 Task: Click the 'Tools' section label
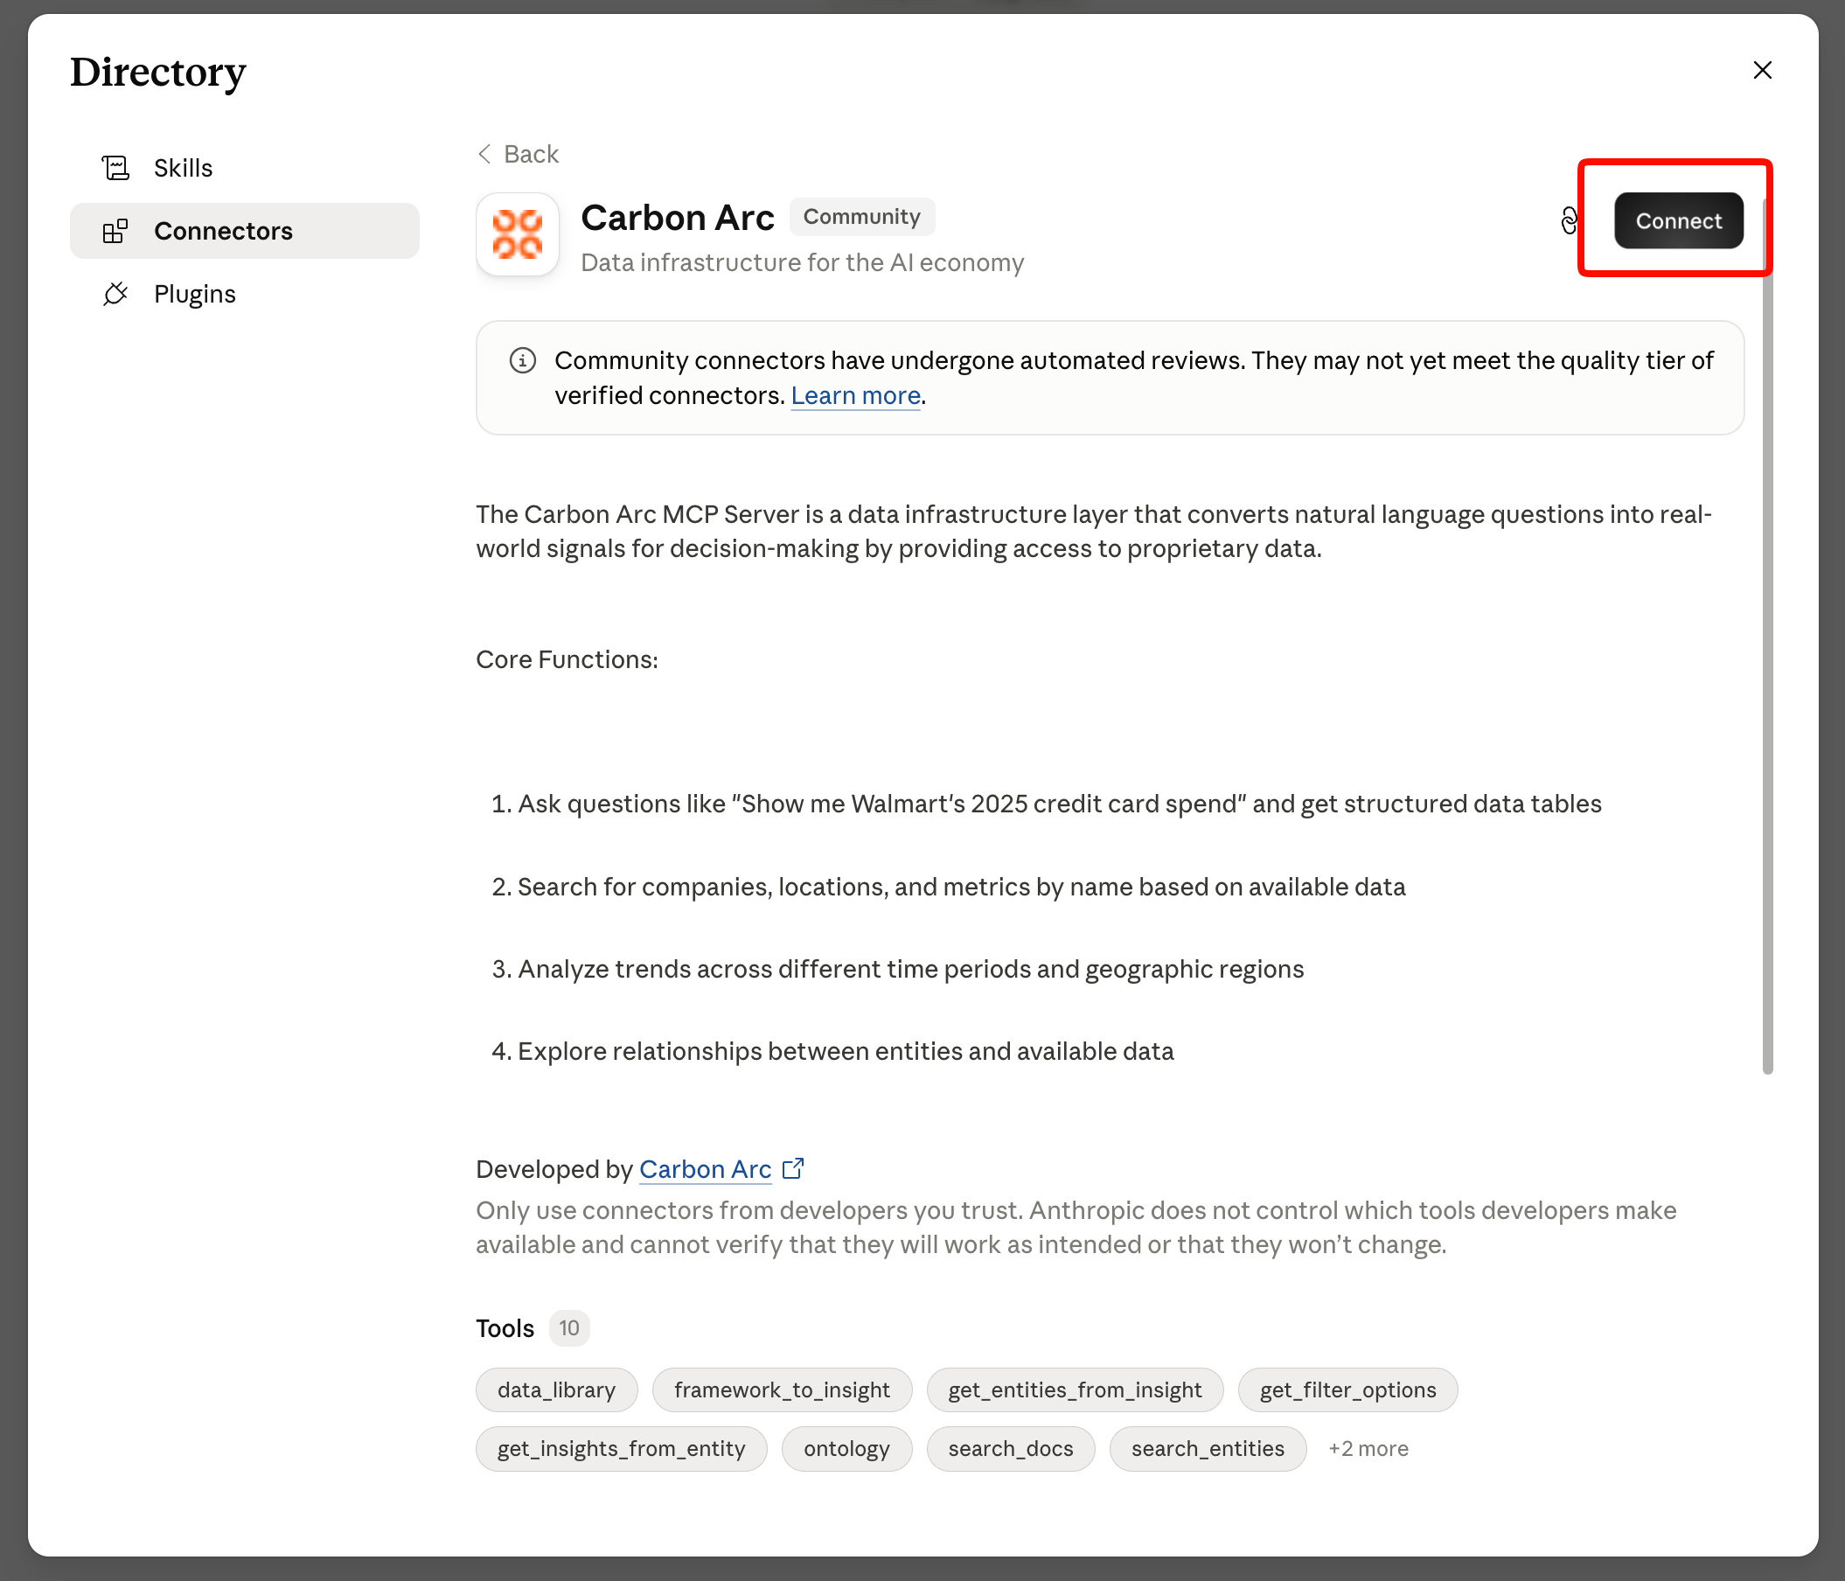pos(505,1328)
